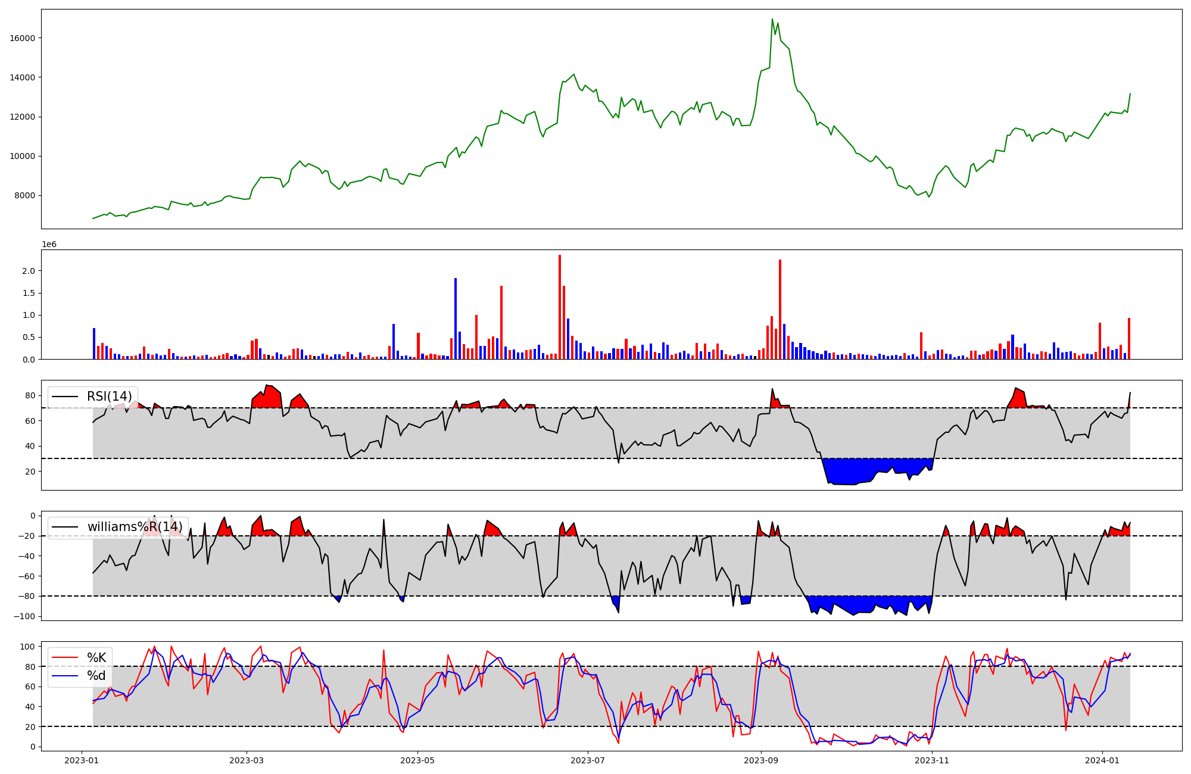Image resolution: width=1191 pixels, height=774 pixels.
Task: Click the 2024-01 x-axis date label
Action: pyautogui.click(x=1102, y=760)
